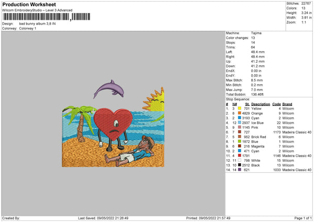Click the magenta swatch for thread 216
The height and width of the screenshot is (222, 314).
coord(240,146)
